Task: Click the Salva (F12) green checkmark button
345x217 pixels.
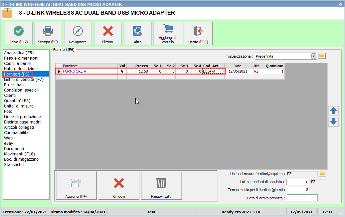Action: pos(19,34)
